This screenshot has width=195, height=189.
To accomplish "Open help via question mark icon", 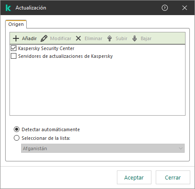I will click(x=165, y=8).
